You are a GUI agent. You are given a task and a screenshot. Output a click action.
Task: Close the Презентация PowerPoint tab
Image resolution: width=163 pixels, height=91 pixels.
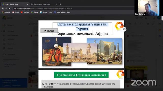[56, 4]
